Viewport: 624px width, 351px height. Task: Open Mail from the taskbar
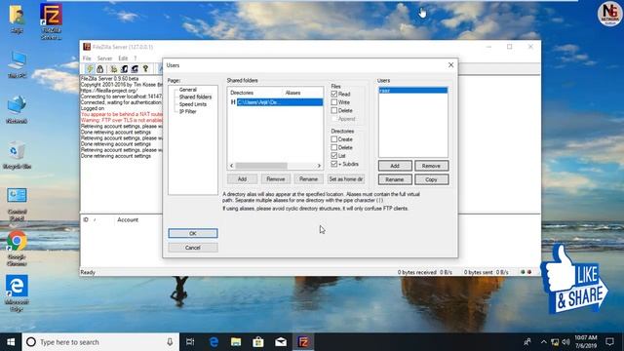[x=281, y=342]
